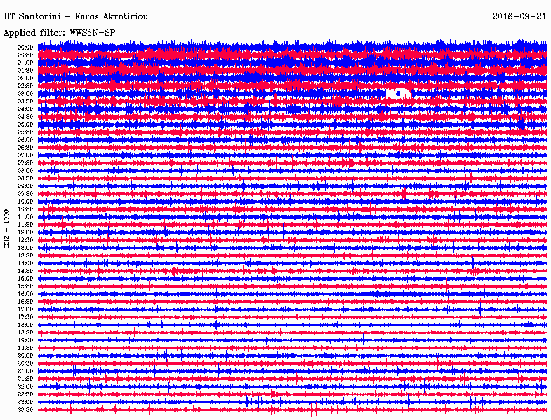Select the 23:00 time label

coord(25,402)
